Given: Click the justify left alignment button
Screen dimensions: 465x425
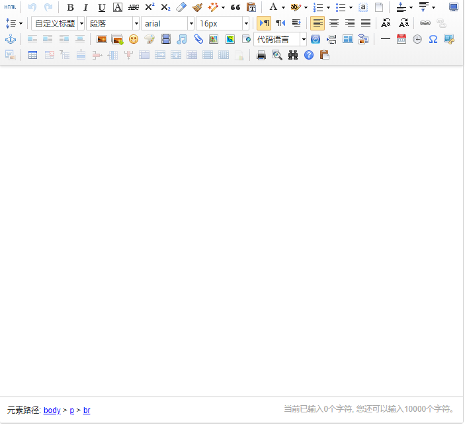Looking at the screenshot, I should pos(317,23).
